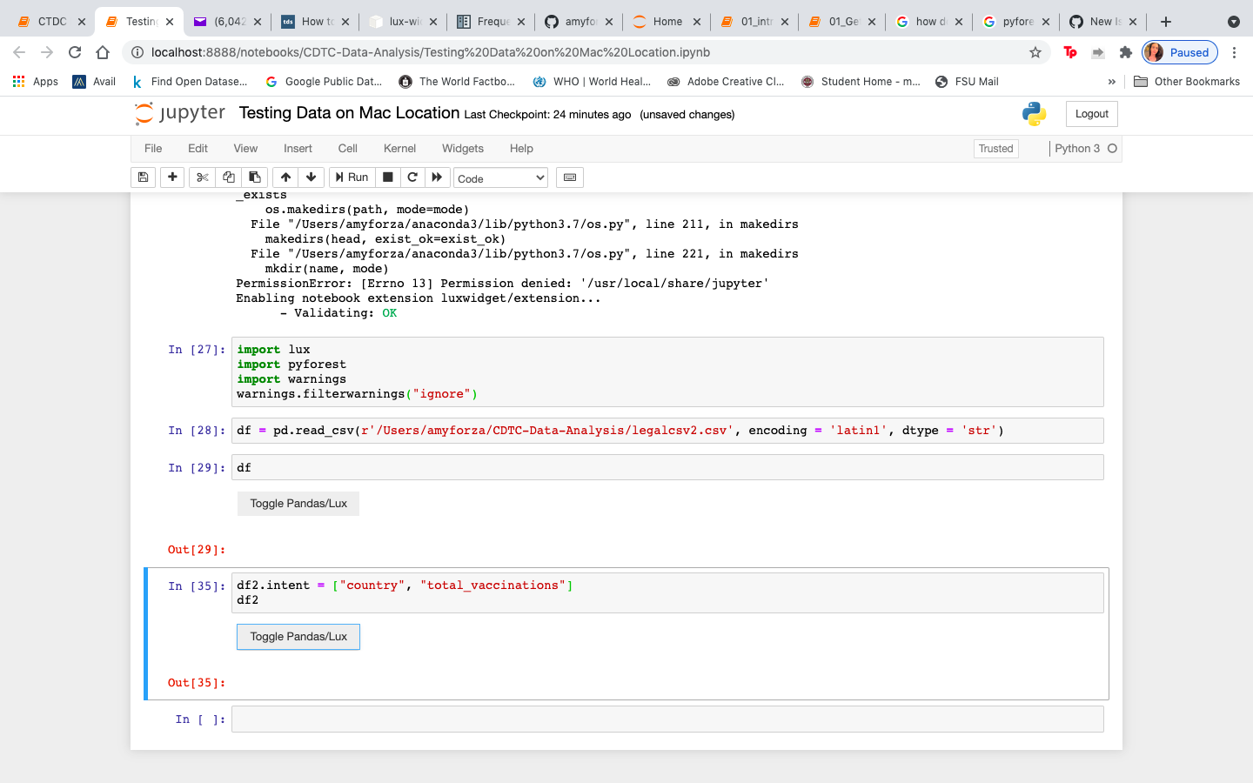Restart the kernel with the circular arrow icon
The image size is (1253, 783).
412,177
